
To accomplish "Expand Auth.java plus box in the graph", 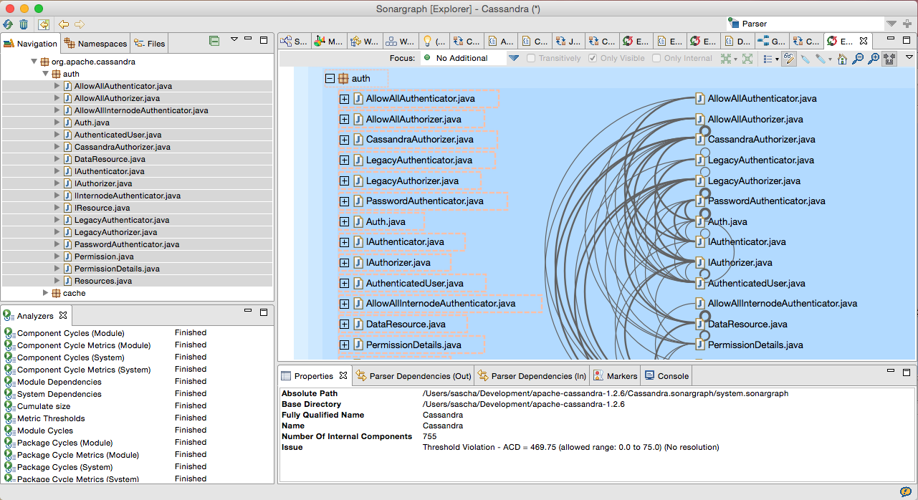I will click(344, 222).
